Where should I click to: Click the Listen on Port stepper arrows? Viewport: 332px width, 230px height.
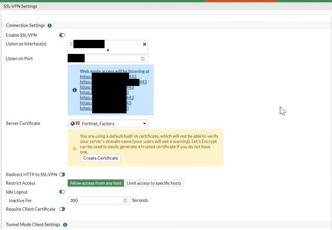tap(143, 59)
